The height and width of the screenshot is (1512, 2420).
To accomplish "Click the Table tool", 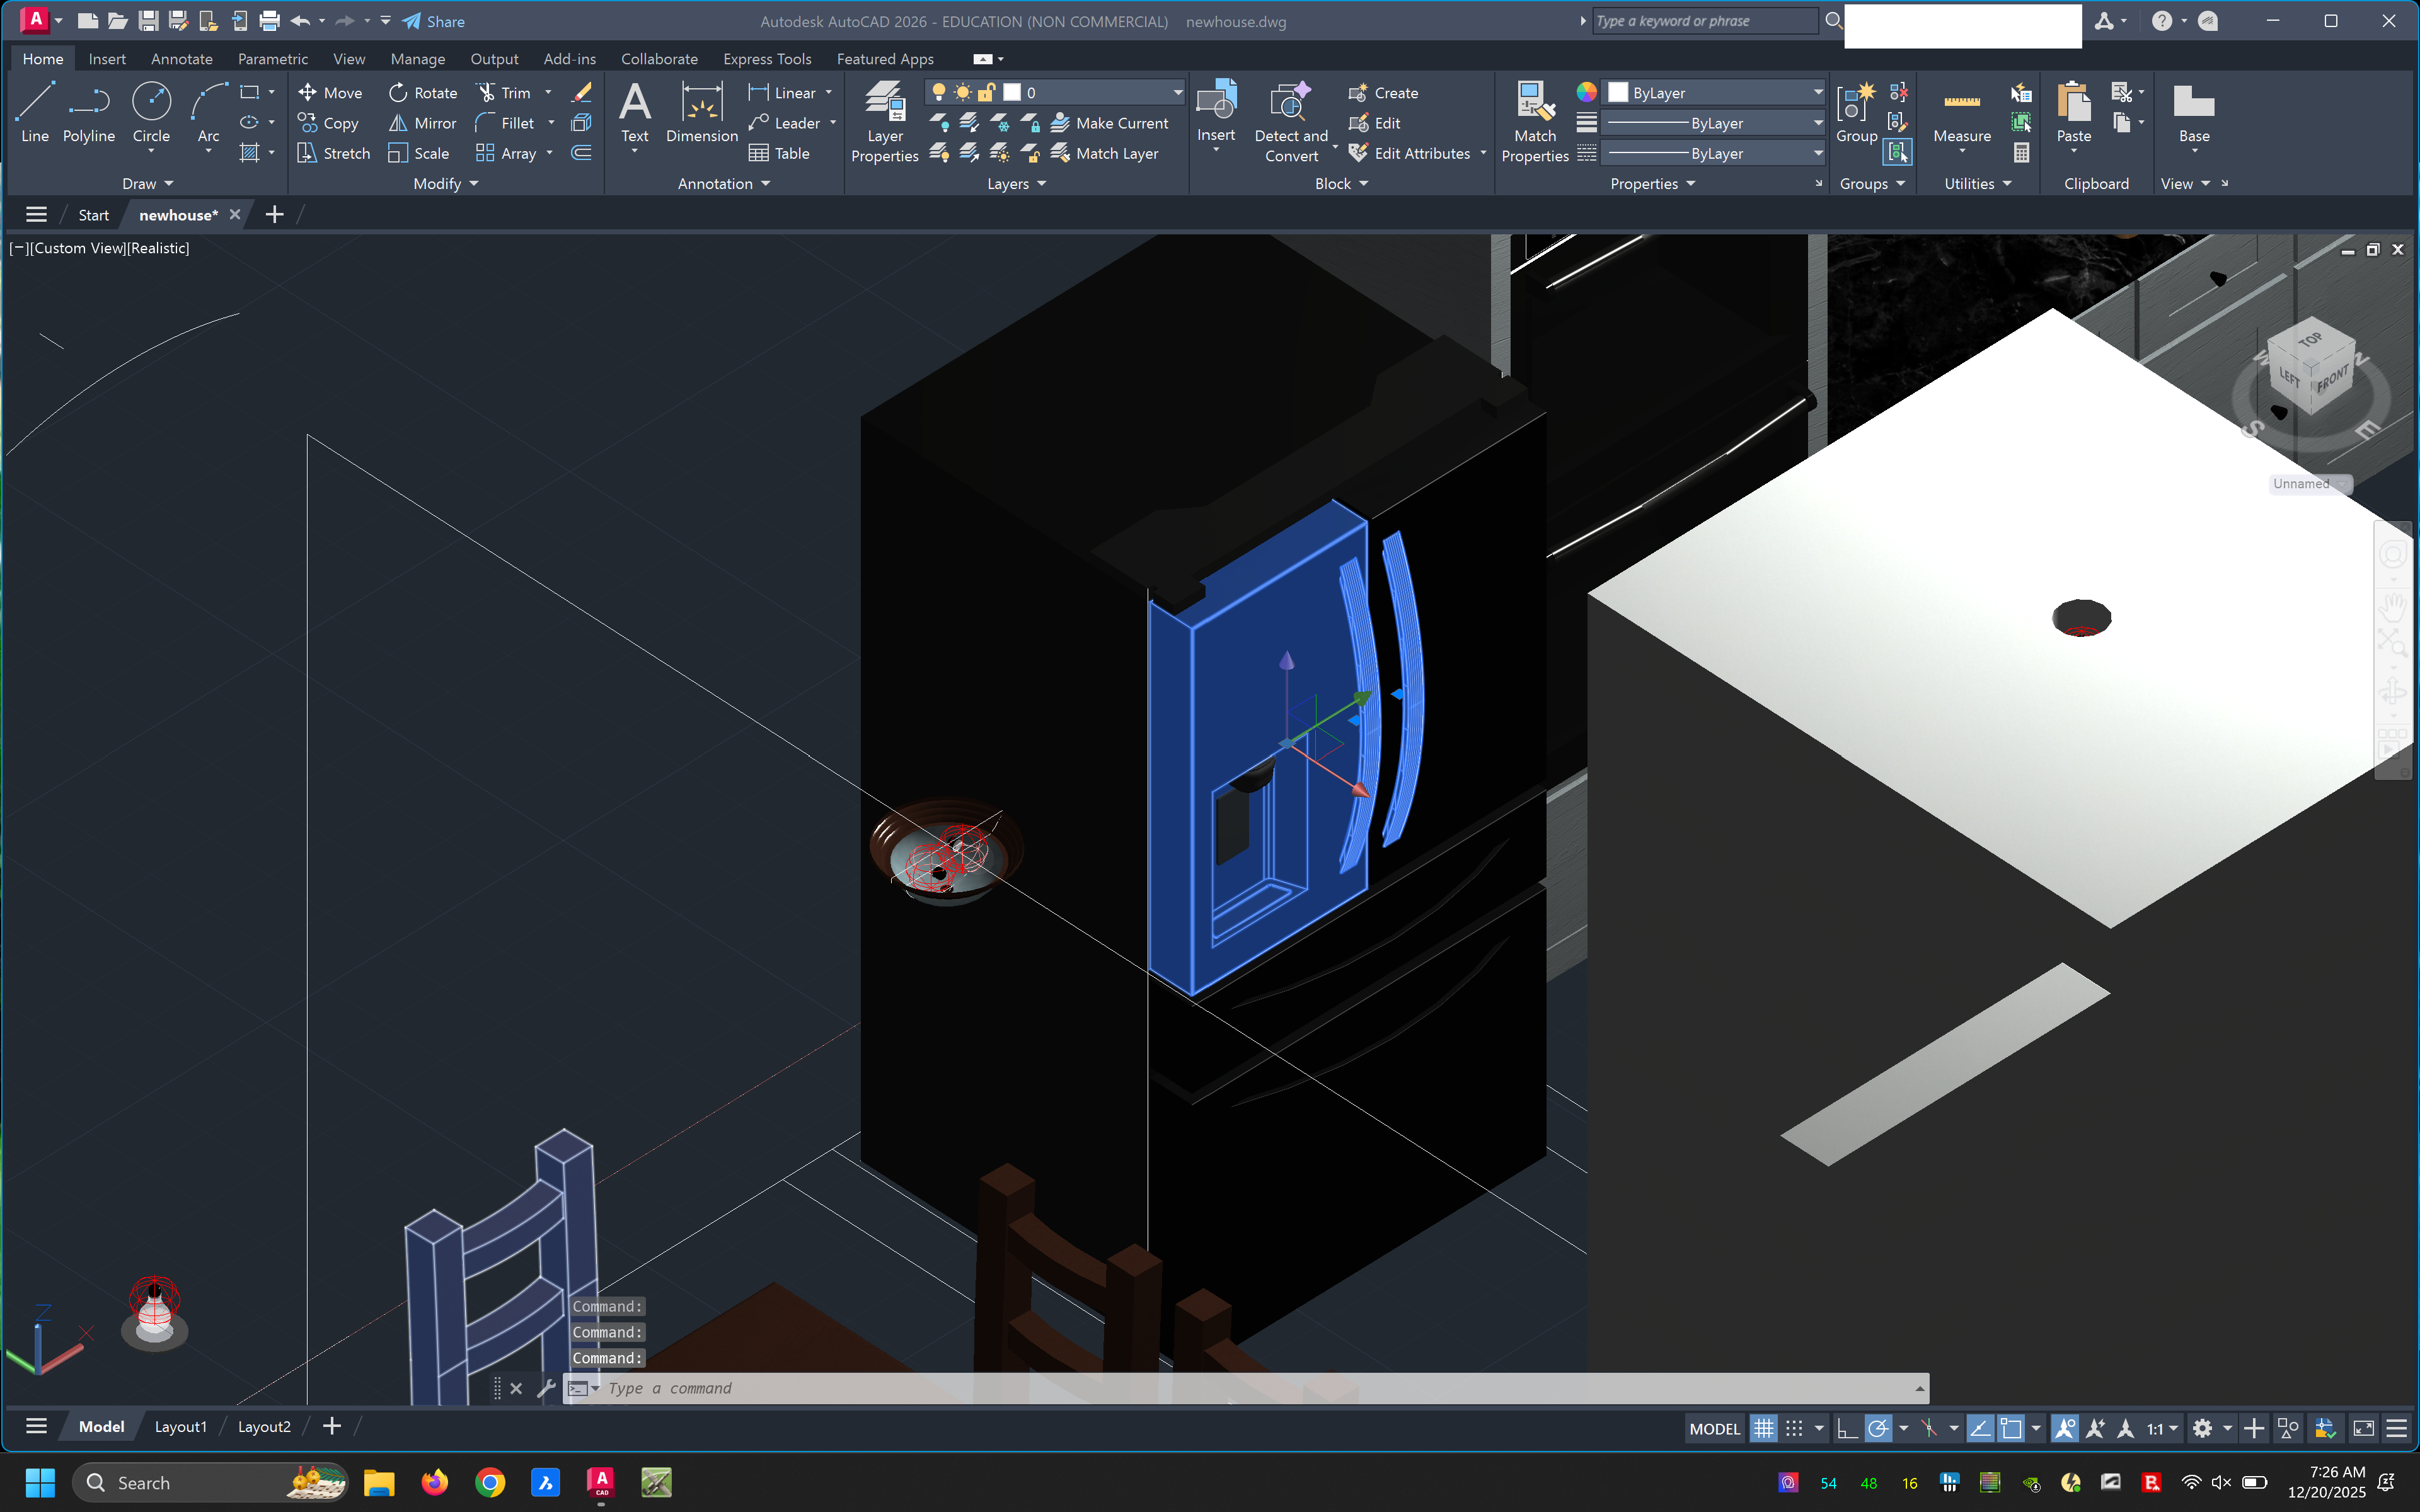I will [x=779, y=153].
